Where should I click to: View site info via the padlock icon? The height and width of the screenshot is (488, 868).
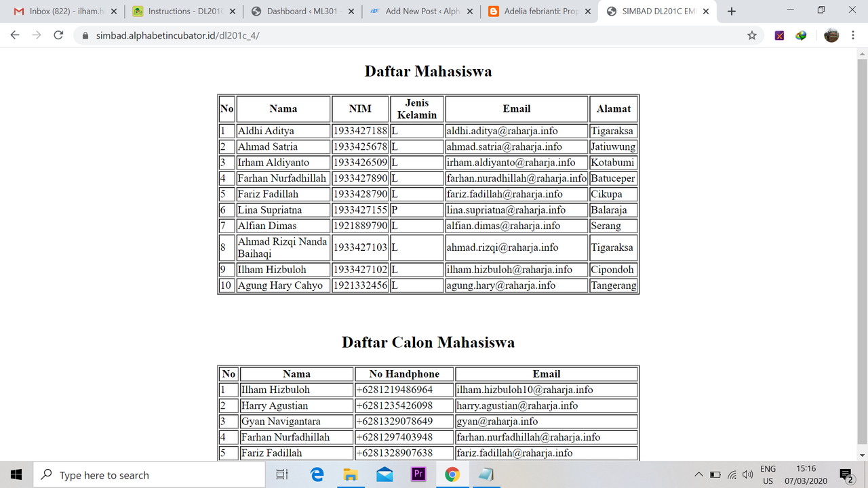(85, 35)
